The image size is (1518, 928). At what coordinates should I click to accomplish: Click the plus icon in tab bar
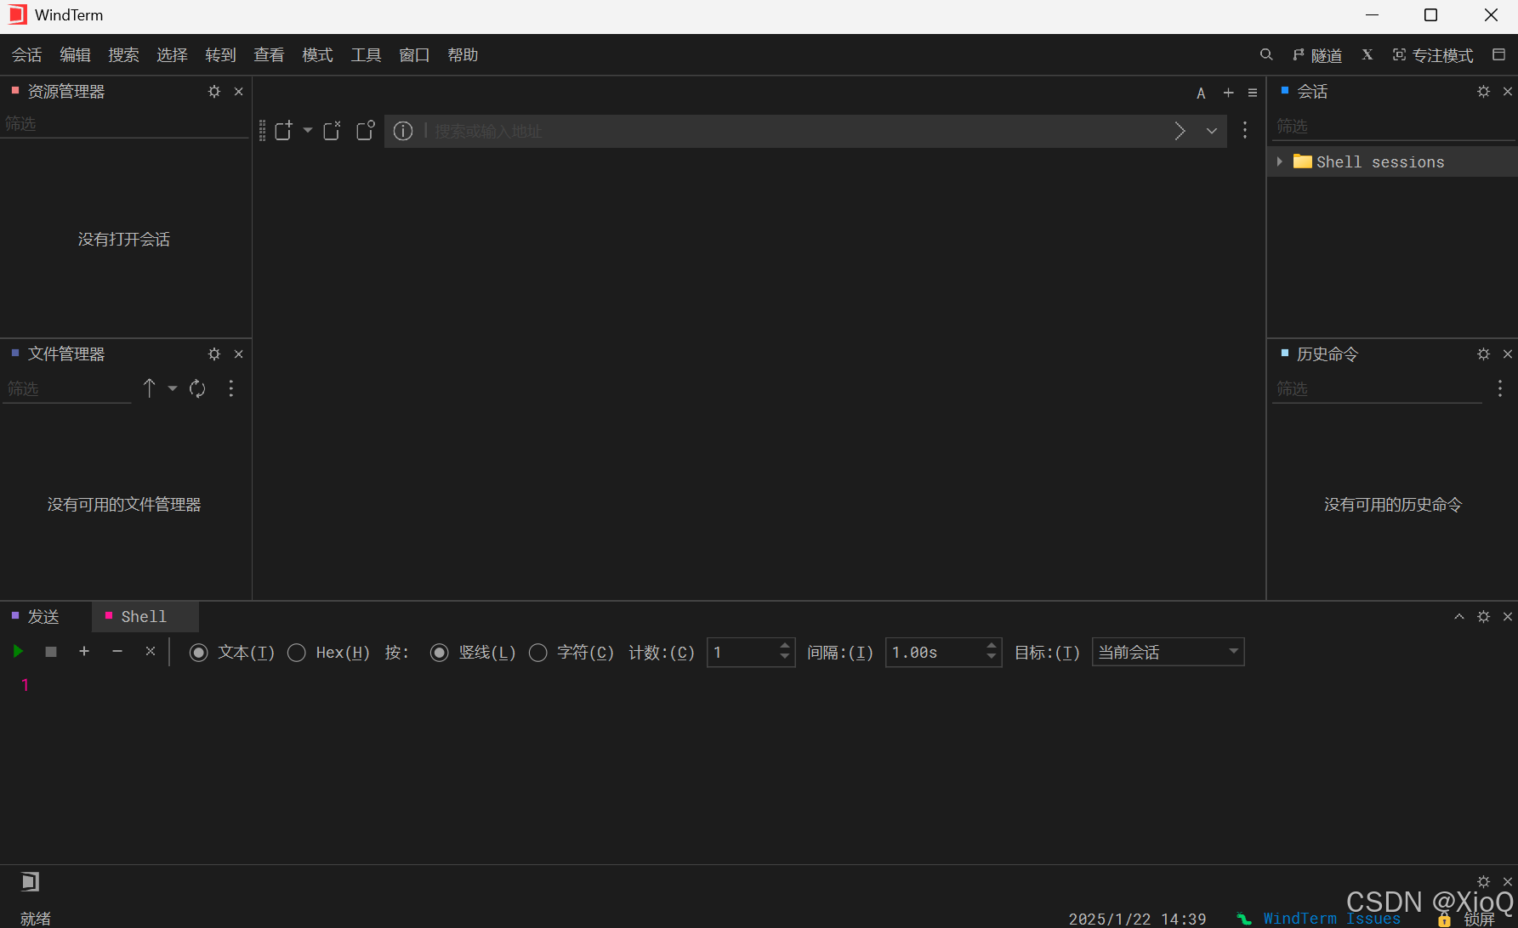coord(1228,93)
